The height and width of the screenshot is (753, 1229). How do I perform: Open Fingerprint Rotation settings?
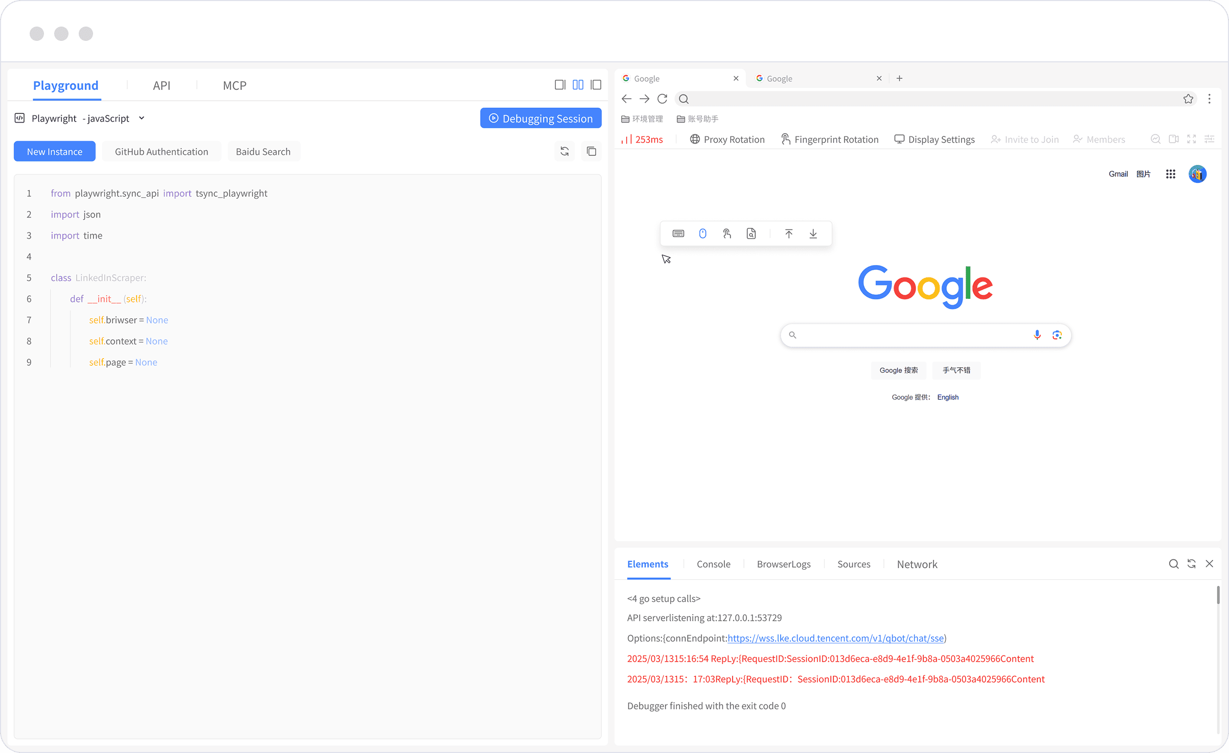pos(830,139)
